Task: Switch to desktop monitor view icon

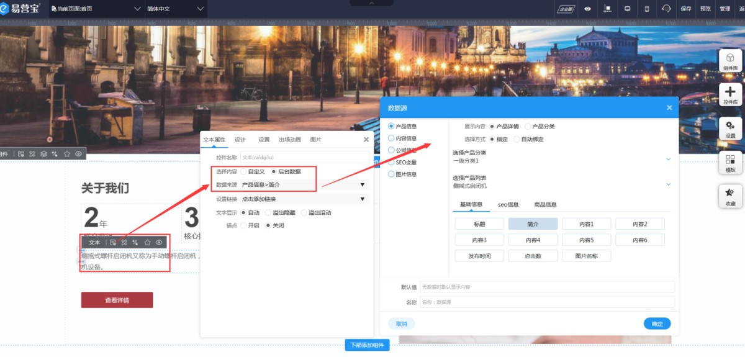Action: click(x=628, y=9)
